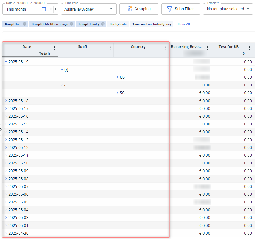Image resolution: width=255 pixels, height=239 pixels.
Task: Collapse the {r} Sub5 group
Action: pyautogui.click(x=62, y=69)
